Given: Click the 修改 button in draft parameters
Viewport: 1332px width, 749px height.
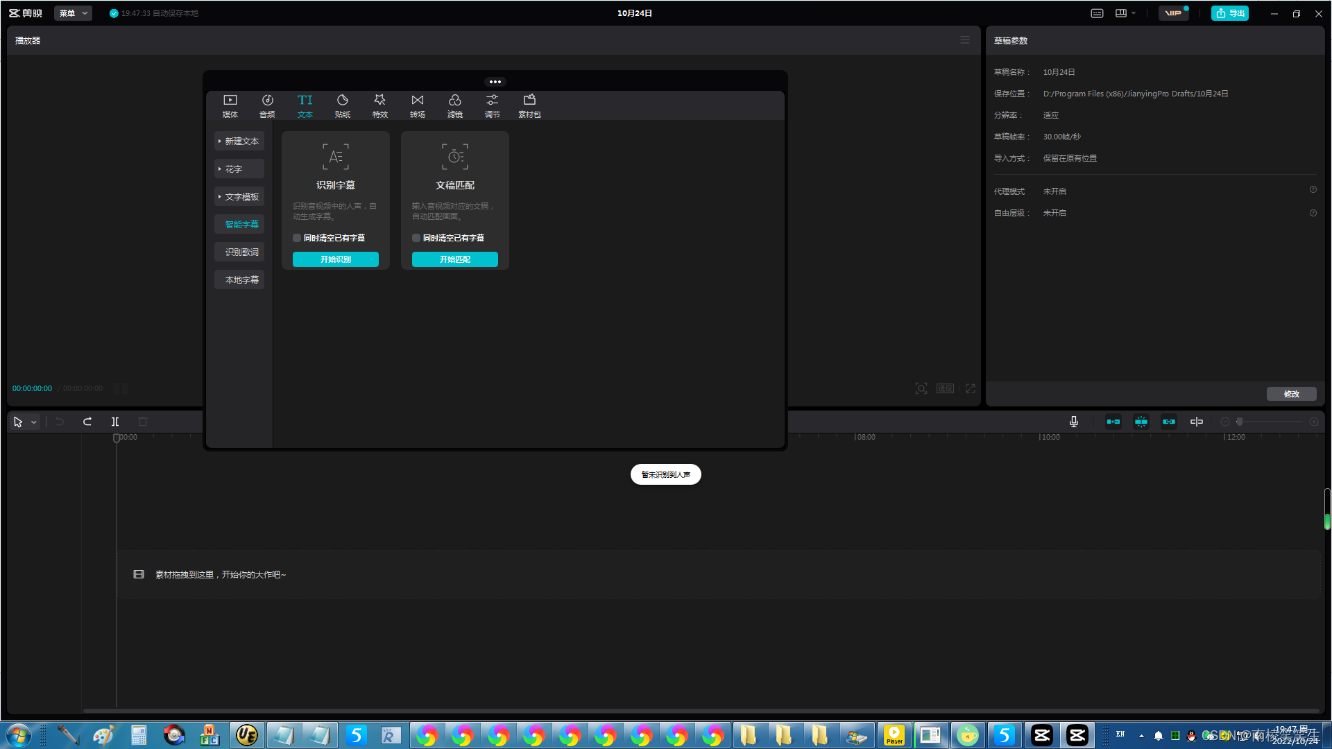Looking at the screenshot, I should [x=1291, y=394].
